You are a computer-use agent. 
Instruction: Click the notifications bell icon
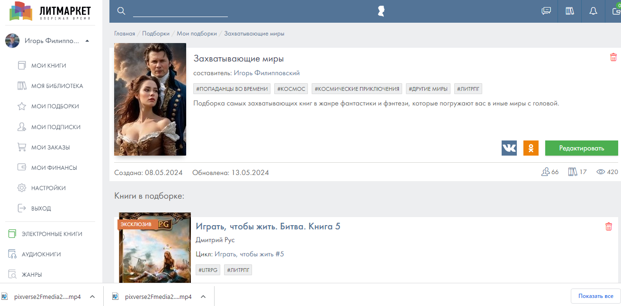593,11
